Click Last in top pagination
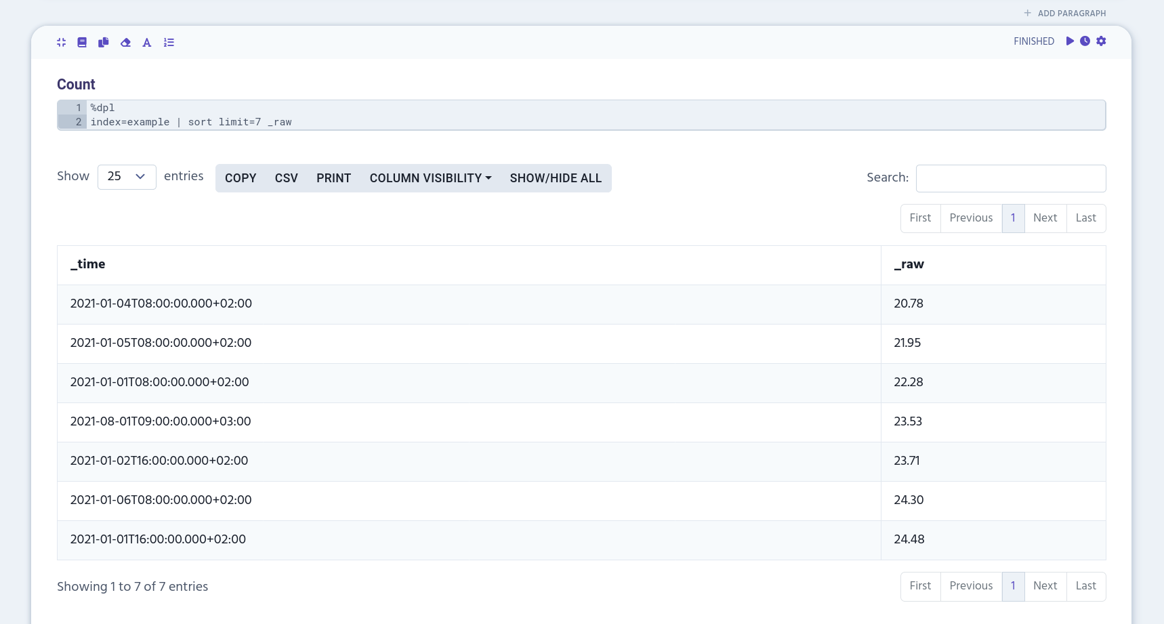The width and height of the screenshot is (1164, 624). click(1086, 218)
